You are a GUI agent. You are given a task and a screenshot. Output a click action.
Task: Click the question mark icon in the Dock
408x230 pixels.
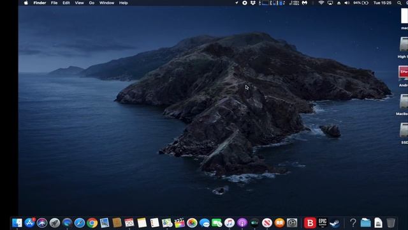pos(353,223)
